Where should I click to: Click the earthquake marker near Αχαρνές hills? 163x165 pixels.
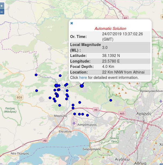pos(111,100)
